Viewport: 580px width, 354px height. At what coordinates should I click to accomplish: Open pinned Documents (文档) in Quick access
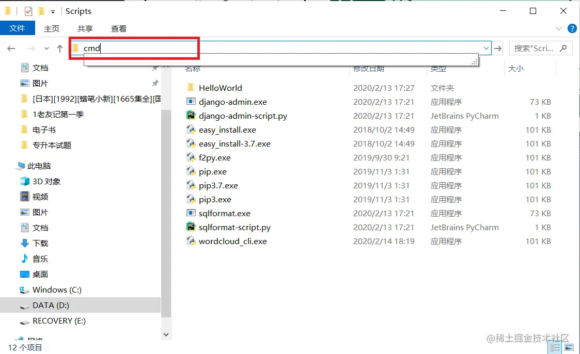[41, 68]
